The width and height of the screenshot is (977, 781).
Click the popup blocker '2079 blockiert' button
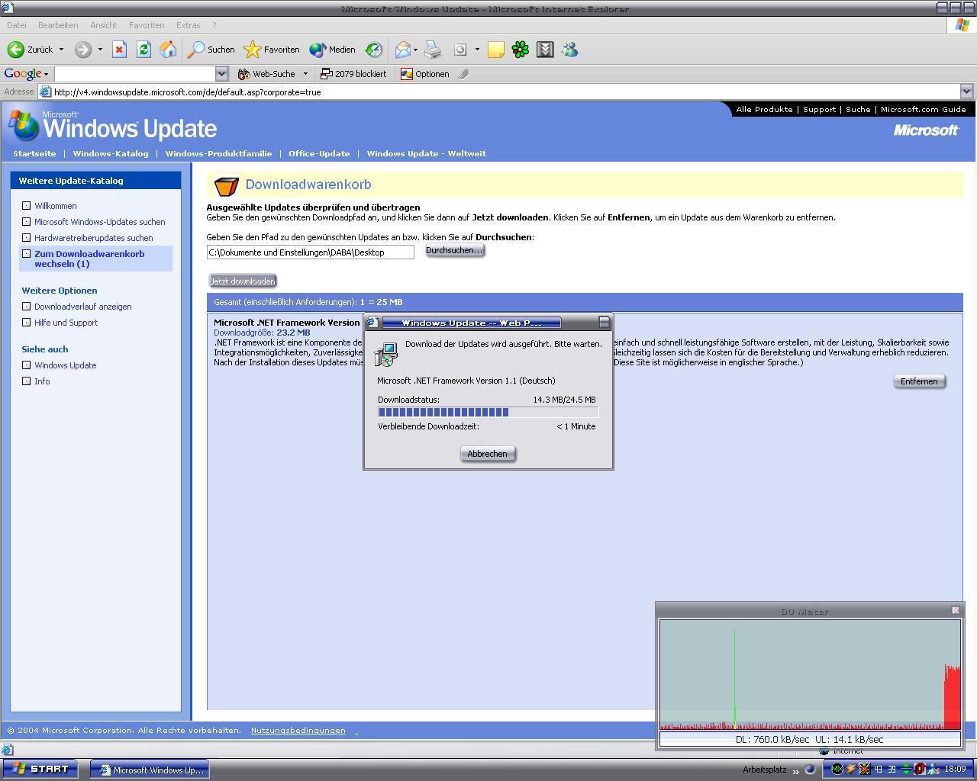coord(353,74)
